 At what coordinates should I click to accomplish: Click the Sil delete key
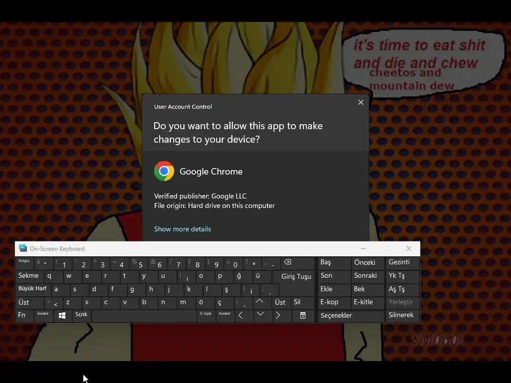click(303, 302)
